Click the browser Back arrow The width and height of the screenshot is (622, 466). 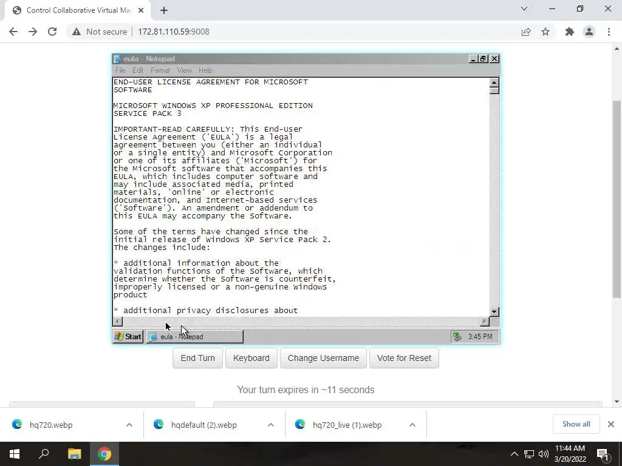13,32
